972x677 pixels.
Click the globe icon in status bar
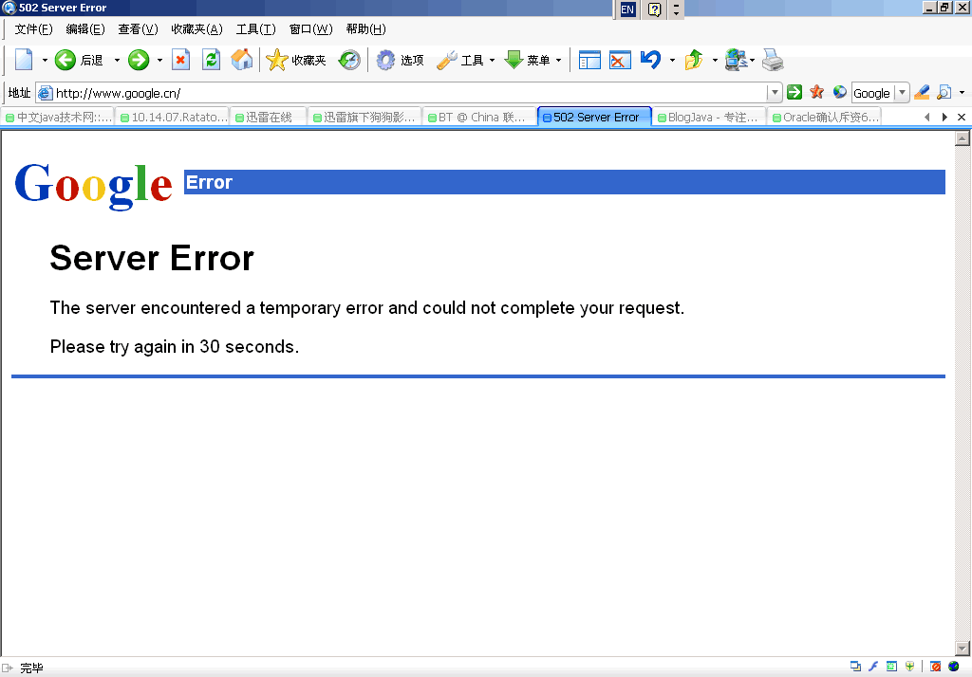point(953,667)
